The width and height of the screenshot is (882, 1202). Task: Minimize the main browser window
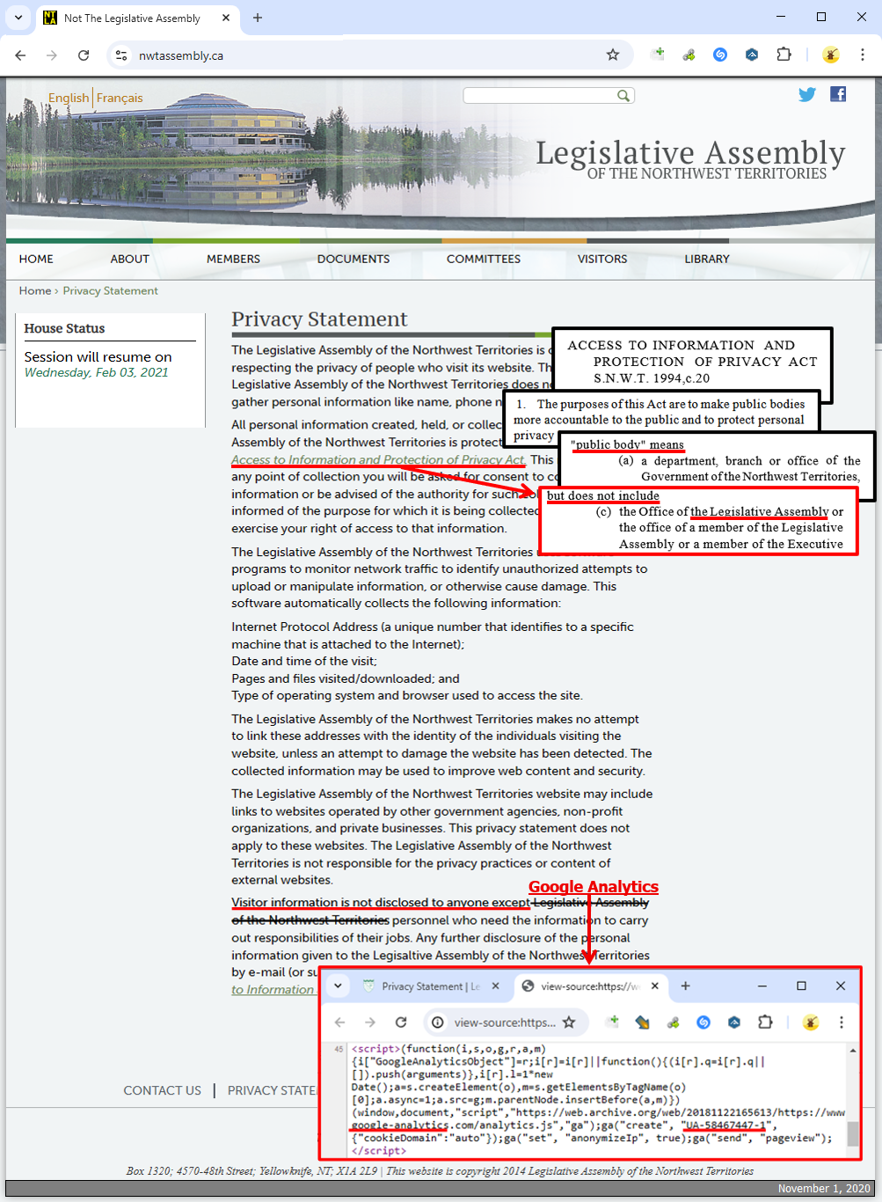781,17
